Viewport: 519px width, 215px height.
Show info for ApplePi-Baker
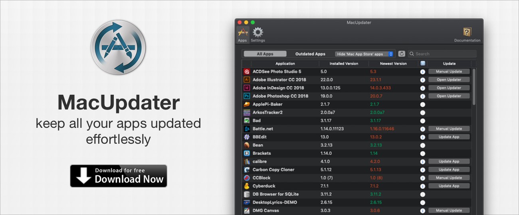pos(422,104)
